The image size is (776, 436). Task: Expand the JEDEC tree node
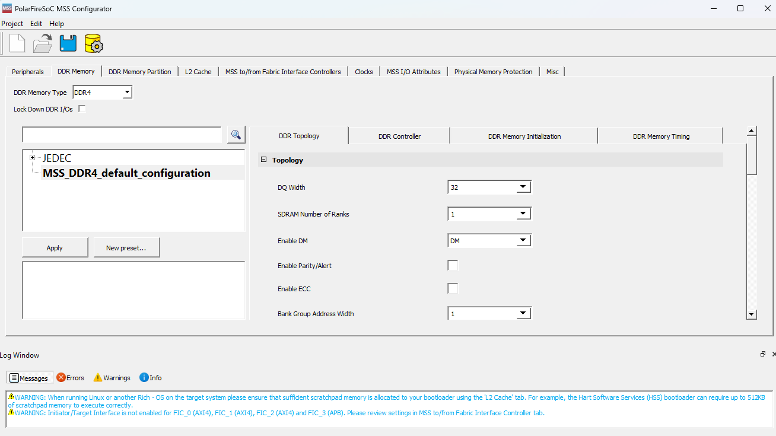32,158
